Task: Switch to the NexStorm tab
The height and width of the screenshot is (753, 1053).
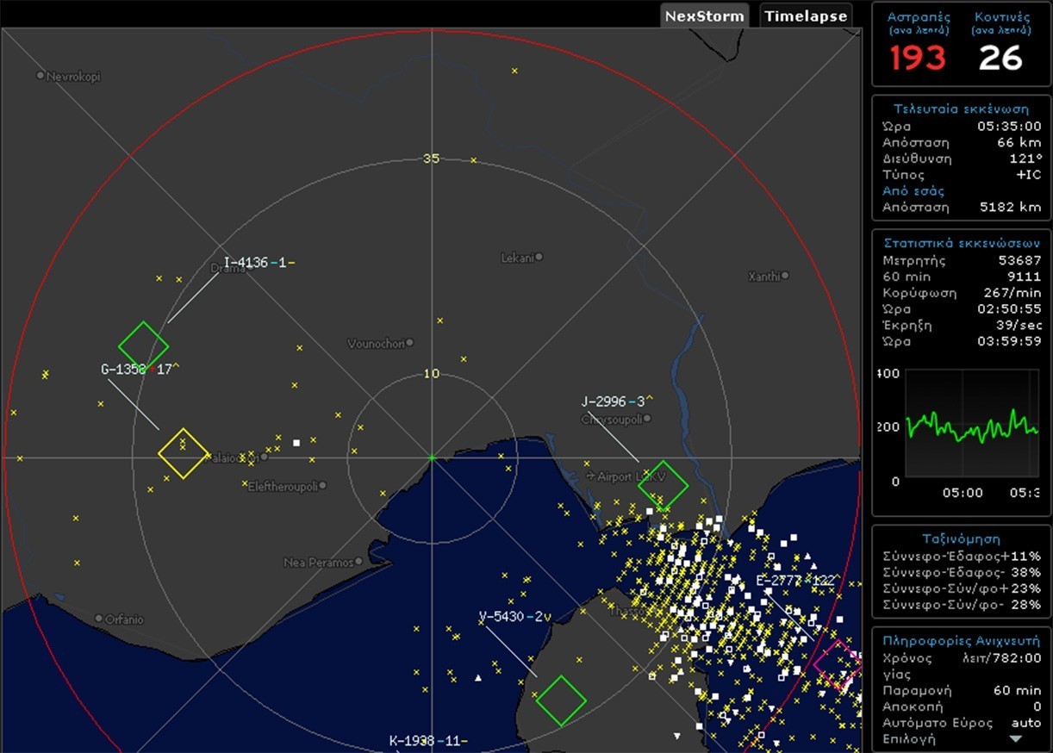Action: pyautogui.click(x=705, y=16)
